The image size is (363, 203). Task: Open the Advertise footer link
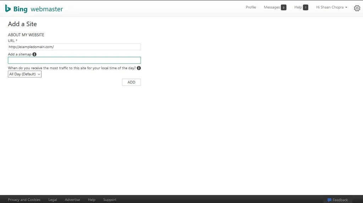pyautogui.click(x=72, y=199)
